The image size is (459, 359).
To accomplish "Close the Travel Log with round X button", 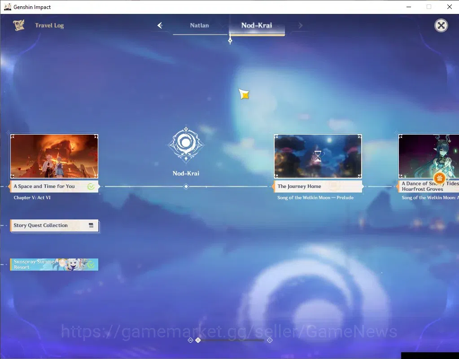I will pyautogui.click(x=441, y=26).
